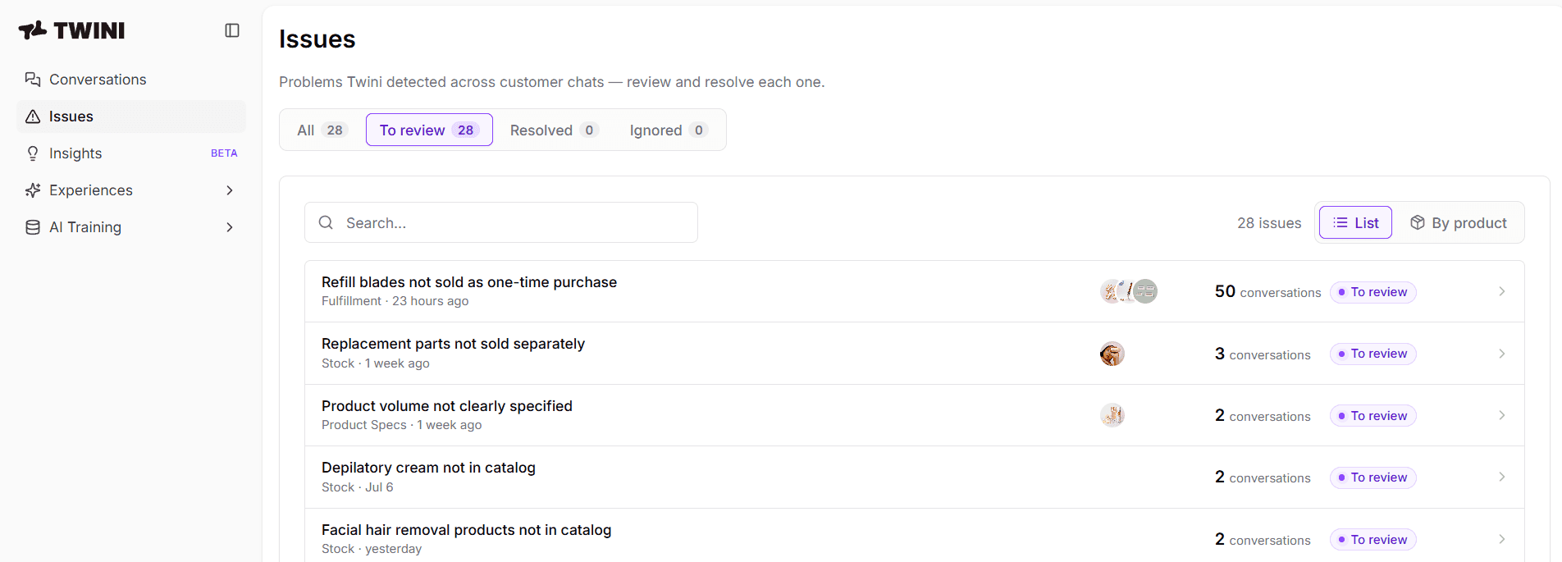Click 'Stock · Jul 6' subtitle
Image resolution: width=1562 pixels, height=562 pixels.
pyautogui.click(x=358, y=487)
